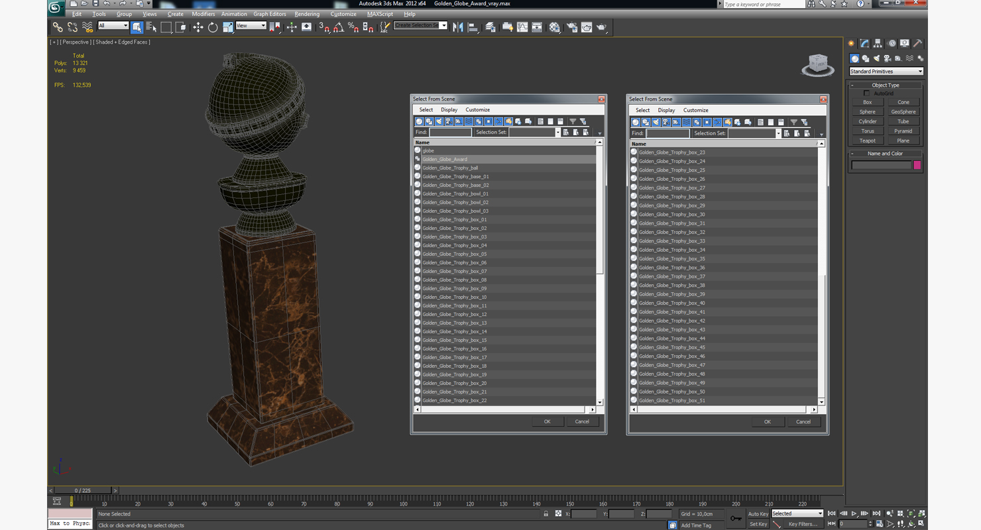The image size is (981, 530).
Task: Toggle Window/Crossing selection mode
Action: tap(180, 27)
